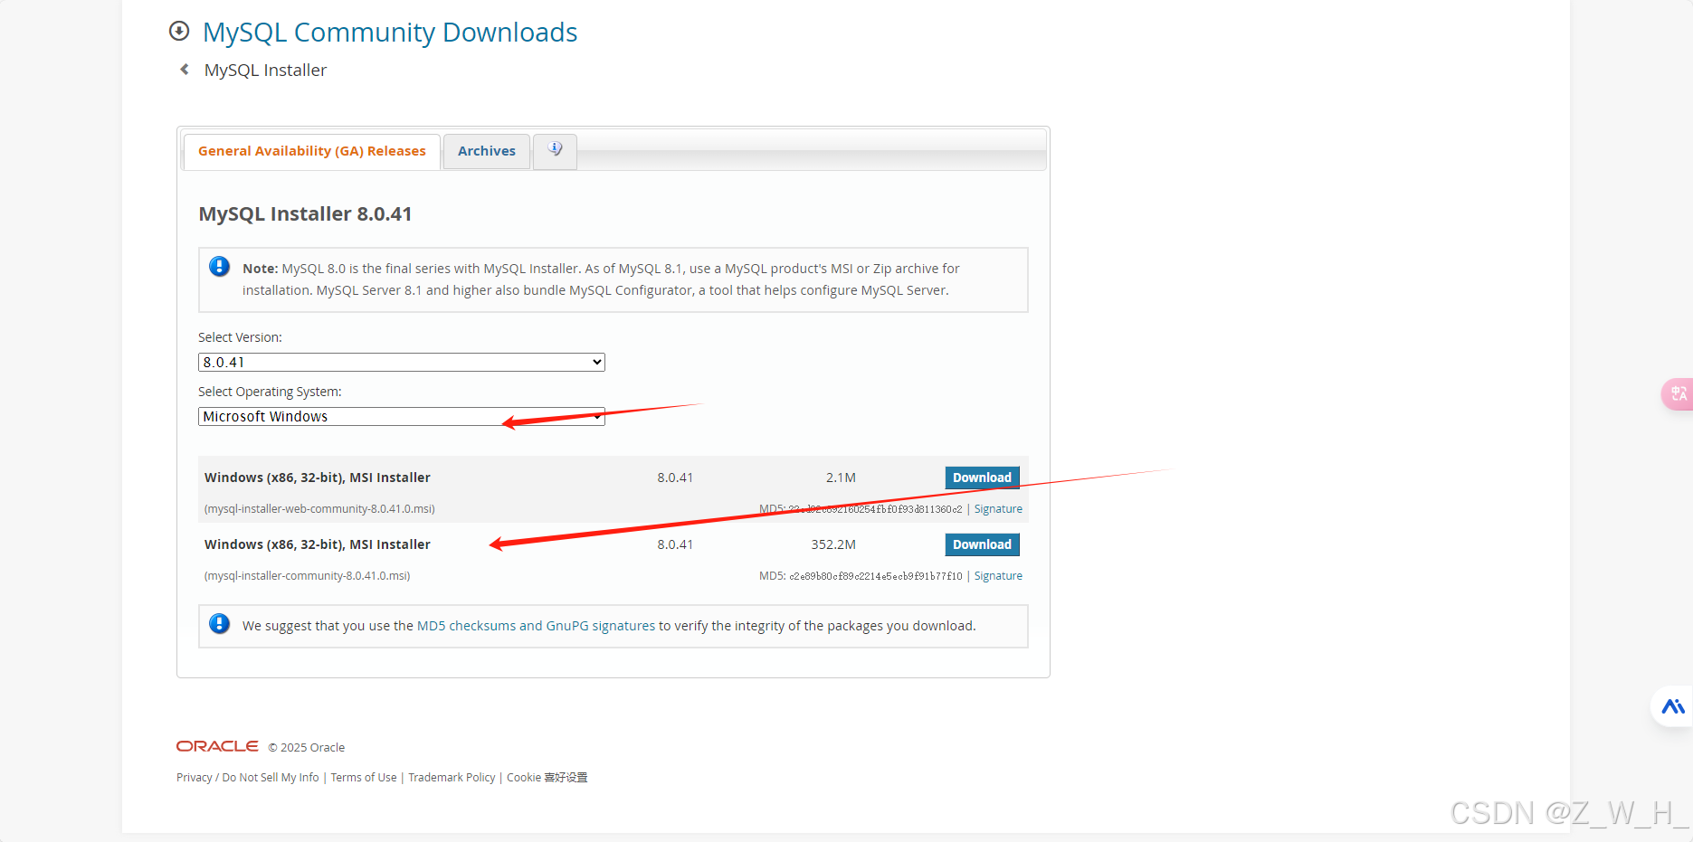Switch to General Availability (GA) Releases tab
The width and height of the screenshot is (1693, 842).
click(x=312, y=151)
